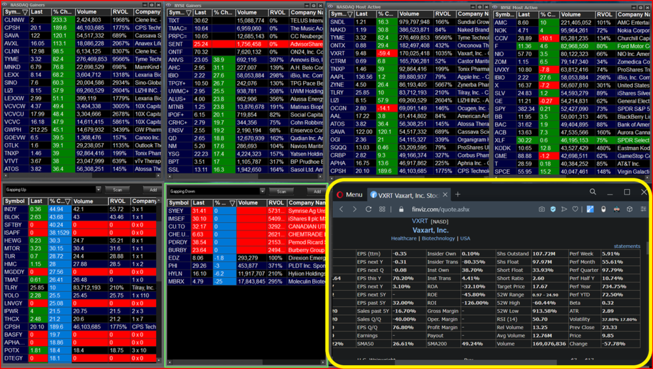Click Scan in the Gapping Down panel
Screen dimensions: 653x369
[x=281, y=191]
